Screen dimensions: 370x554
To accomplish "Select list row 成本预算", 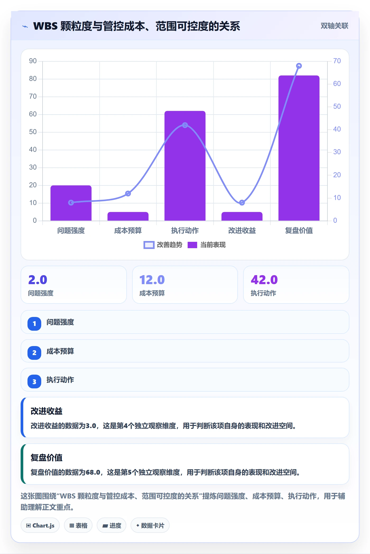I will coord(185,351).
